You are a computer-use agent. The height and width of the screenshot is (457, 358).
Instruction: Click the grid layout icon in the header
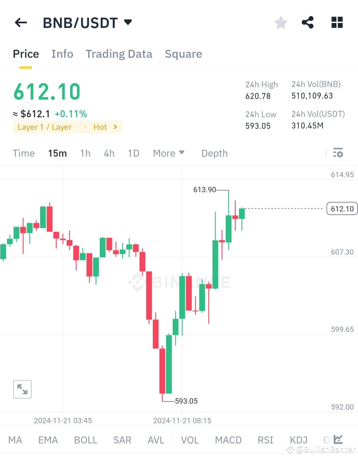337,22
